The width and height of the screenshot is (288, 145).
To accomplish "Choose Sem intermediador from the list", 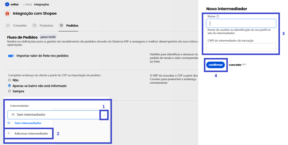I will [x=28, y=123].
